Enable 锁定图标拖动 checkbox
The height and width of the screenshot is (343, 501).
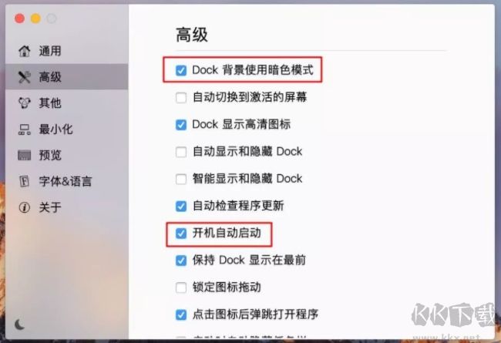(x=181, y=288)
